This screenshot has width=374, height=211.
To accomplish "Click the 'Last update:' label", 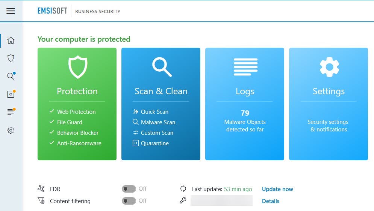I will click(207, 189).
